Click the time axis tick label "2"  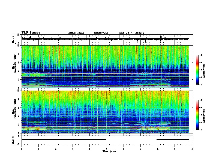coord(56,149)
